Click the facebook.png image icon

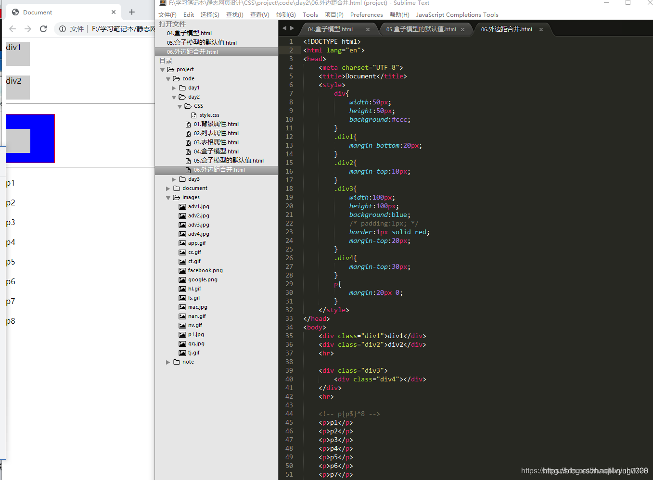(x=182, y=270)
